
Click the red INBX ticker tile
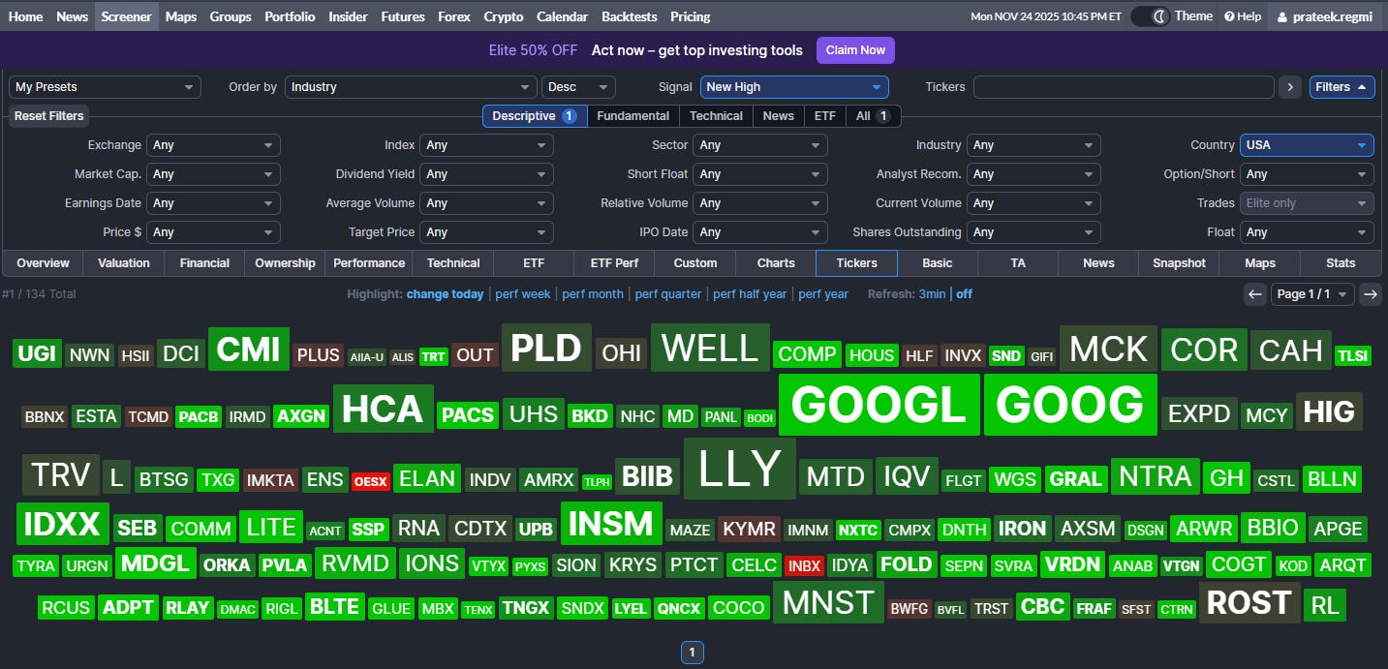pos(804,566)
